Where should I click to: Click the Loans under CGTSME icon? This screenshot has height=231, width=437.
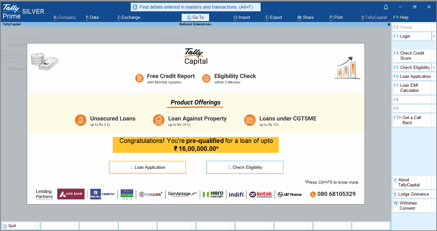click(250, 120)
